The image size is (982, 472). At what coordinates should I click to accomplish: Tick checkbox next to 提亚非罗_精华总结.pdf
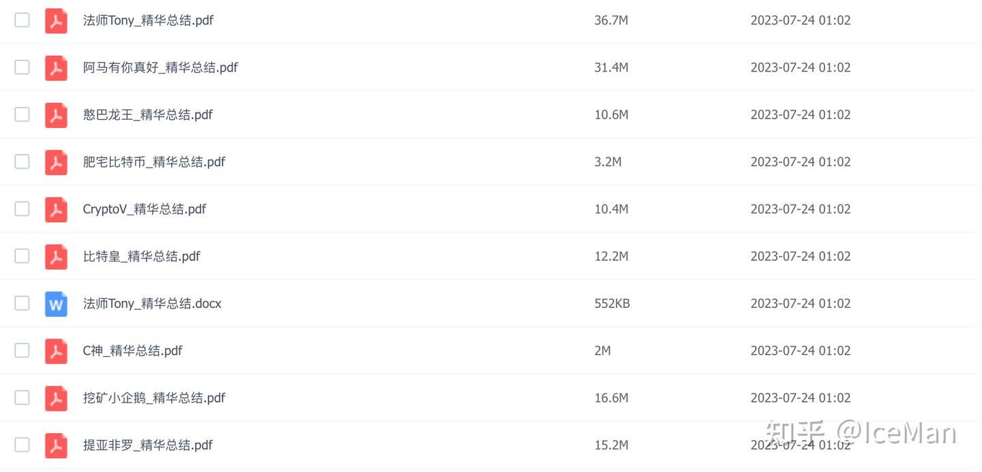(x=23, y=445)
